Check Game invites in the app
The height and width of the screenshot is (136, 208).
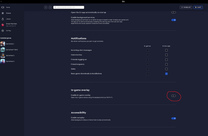[166, 55]
